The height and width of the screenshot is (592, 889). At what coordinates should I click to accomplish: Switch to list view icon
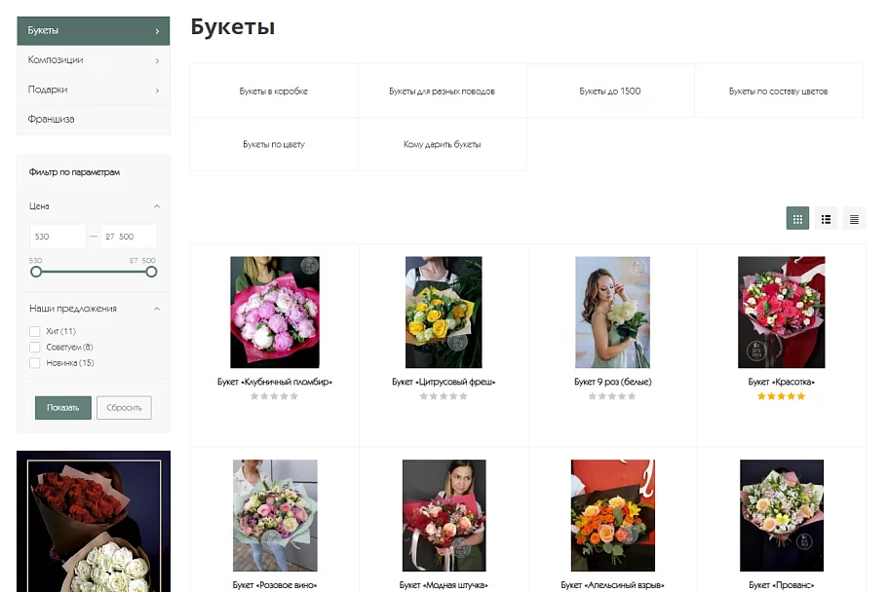coord(826,219)
